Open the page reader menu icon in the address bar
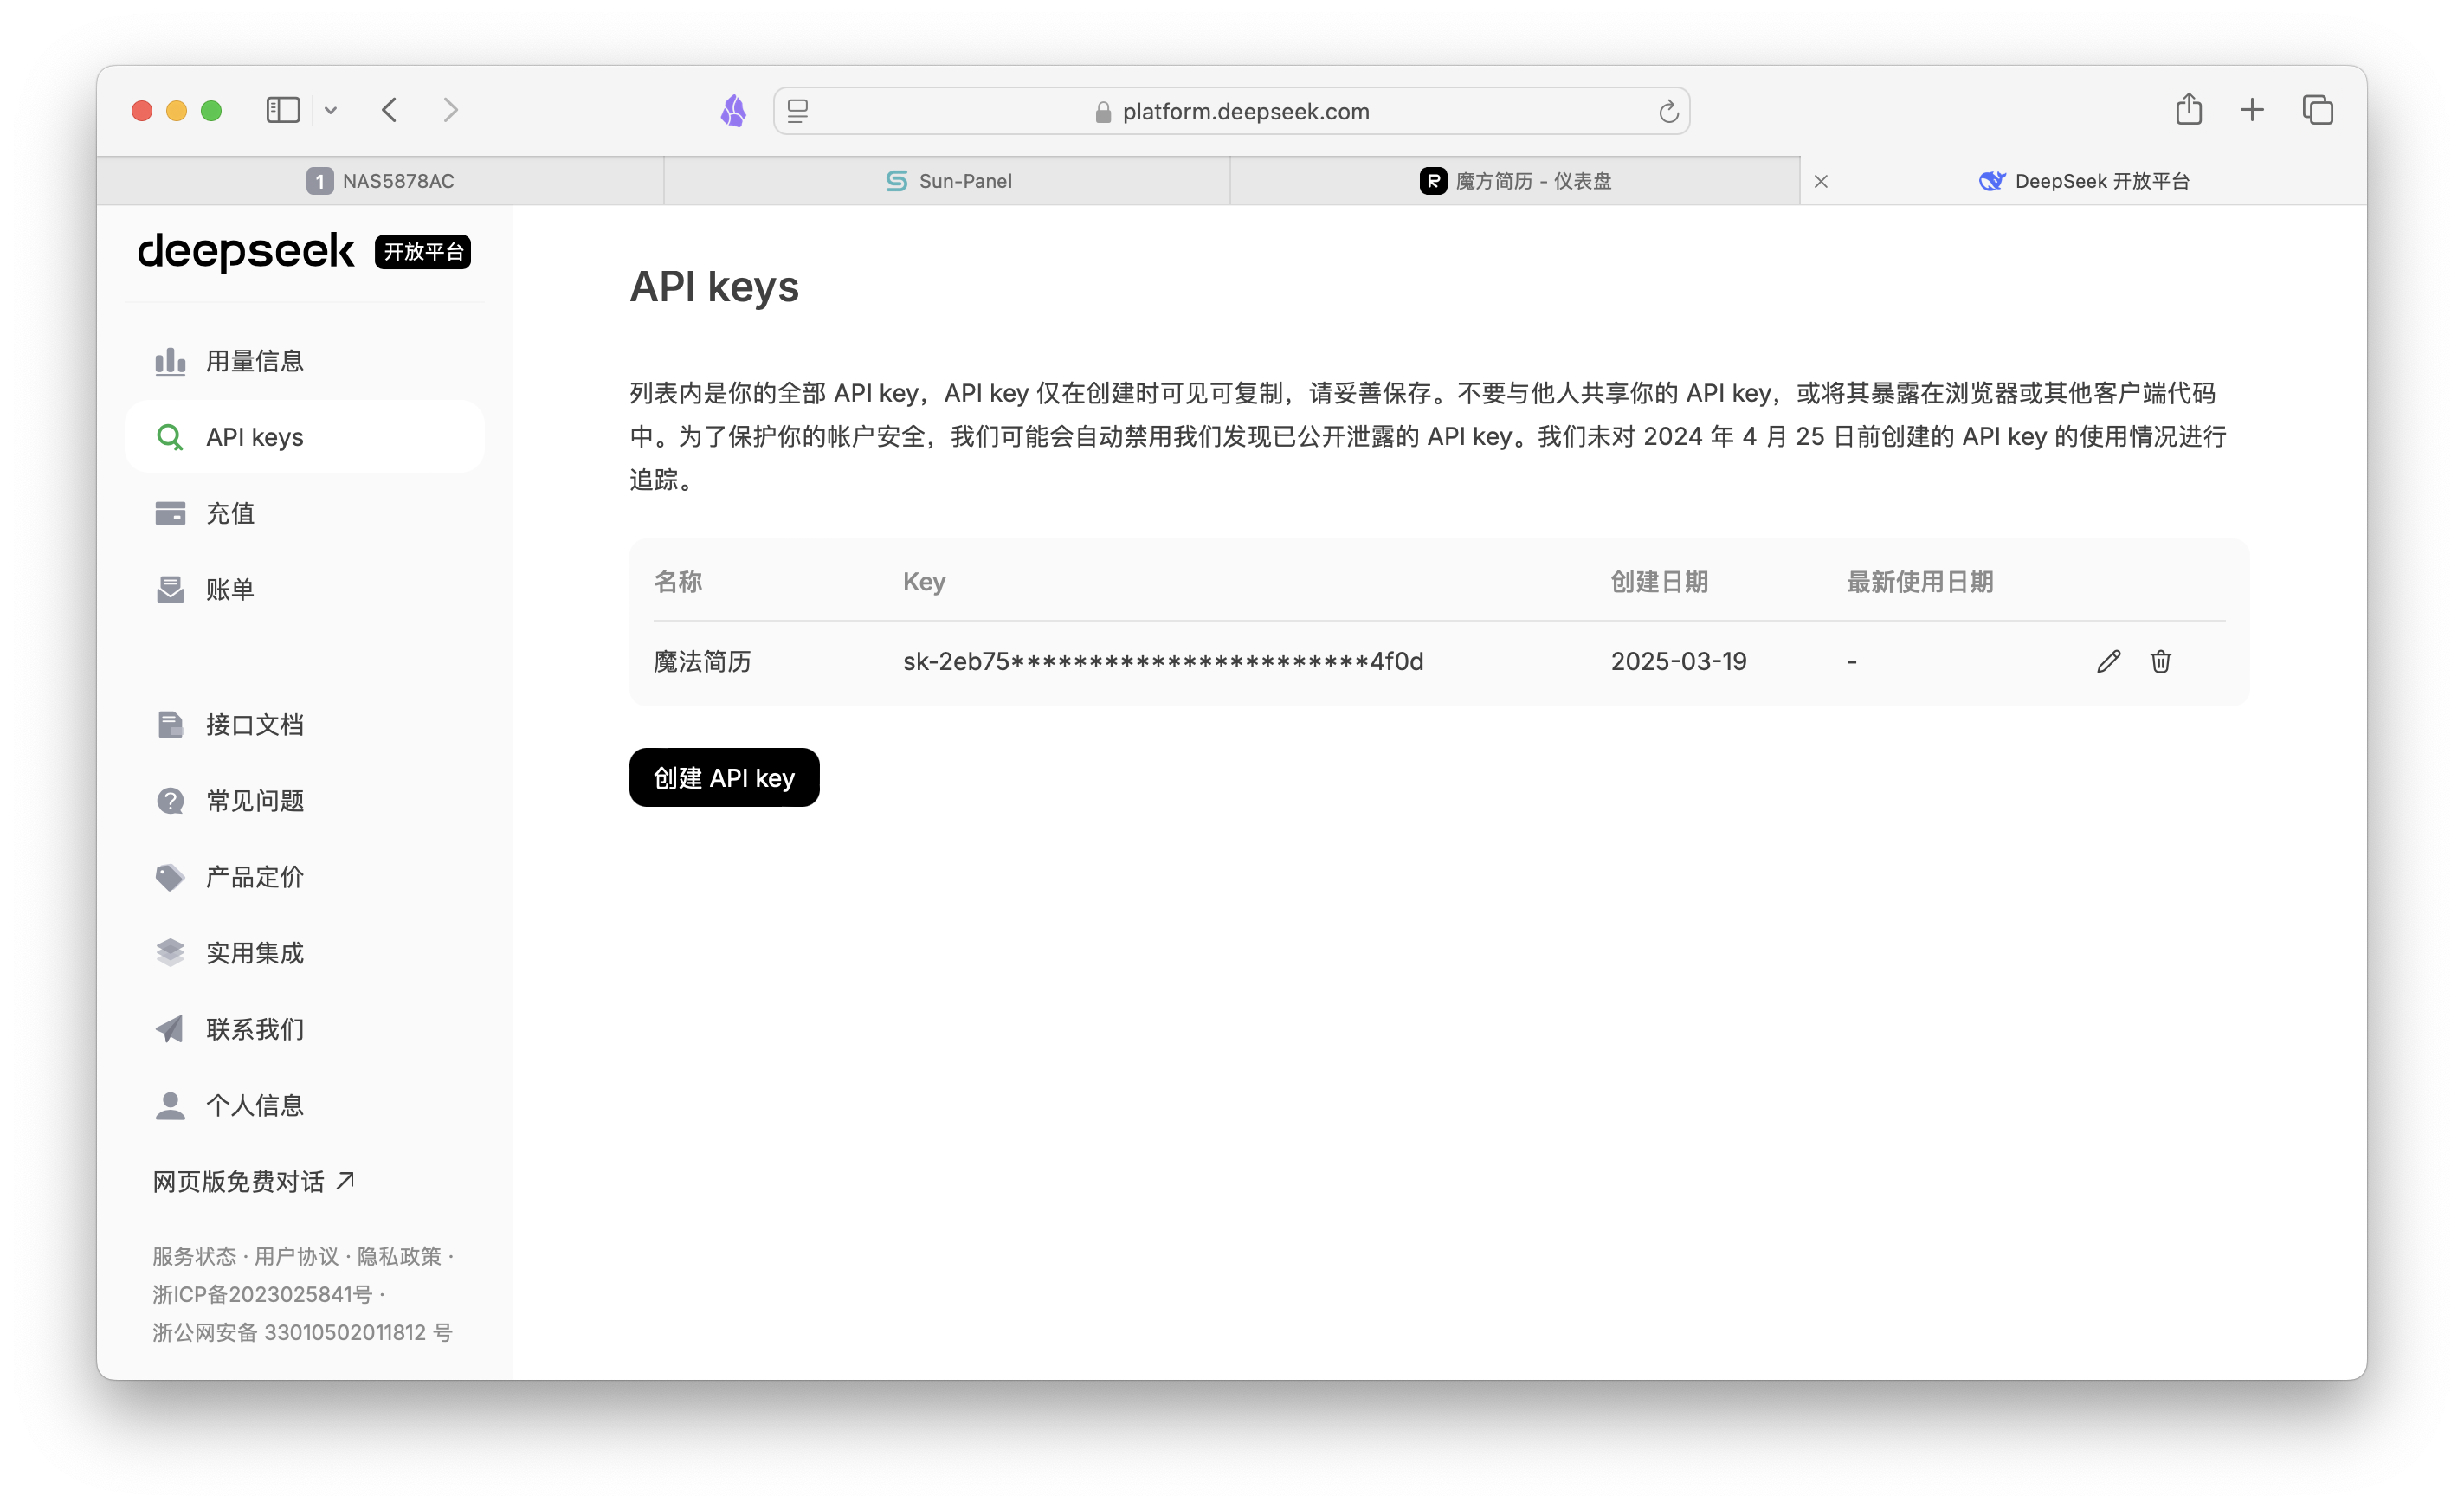This screenshot has width=2464, height=1508. [798, 111]
